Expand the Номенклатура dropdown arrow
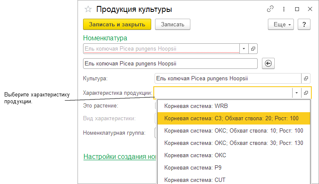The image size is (319, 184). [244, 49]
